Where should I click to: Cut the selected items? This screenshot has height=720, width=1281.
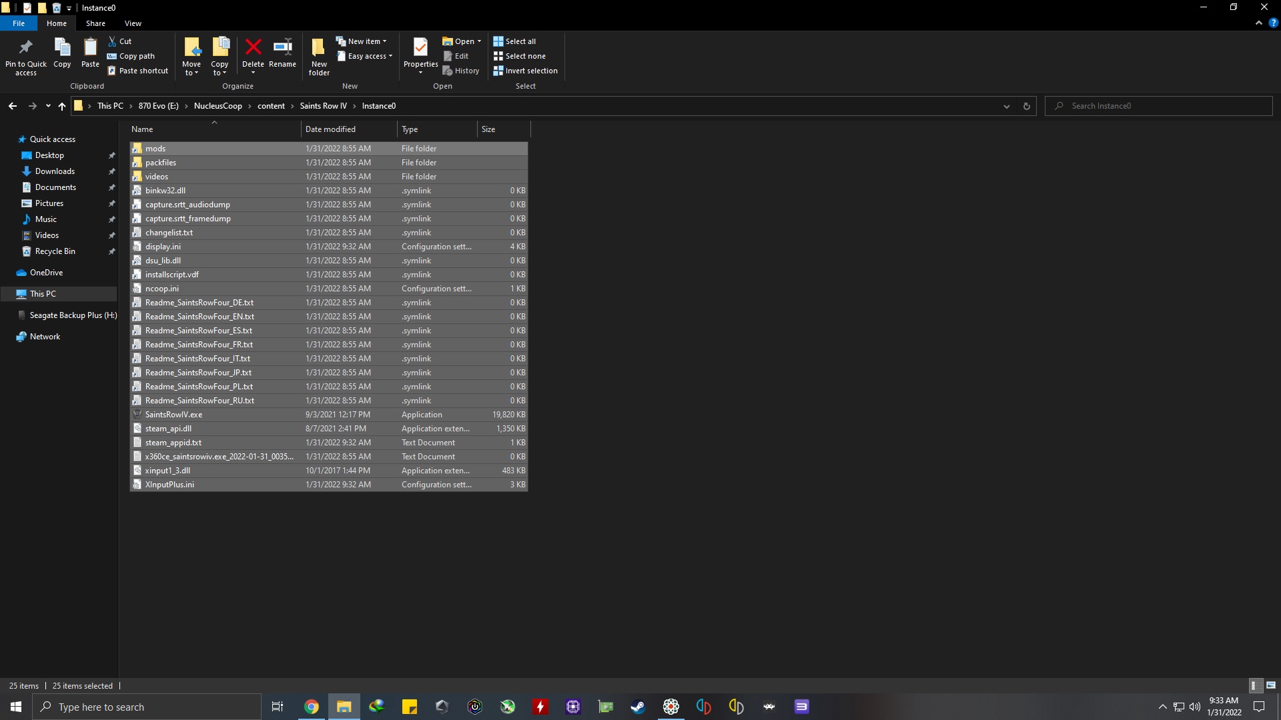(x=120, y=41)
